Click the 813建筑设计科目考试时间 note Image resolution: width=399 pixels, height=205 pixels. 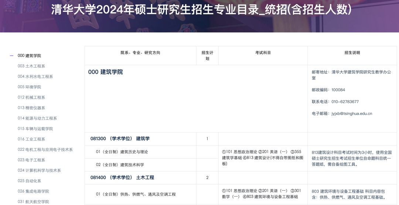(x=352, y=158)
